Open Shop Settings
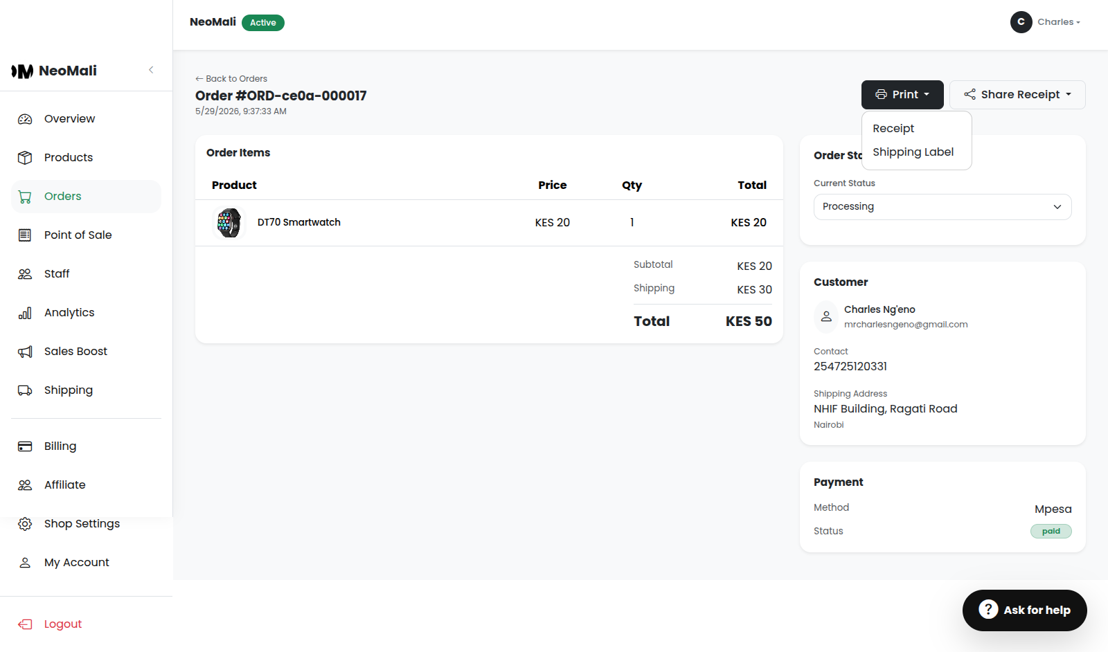 86,524
